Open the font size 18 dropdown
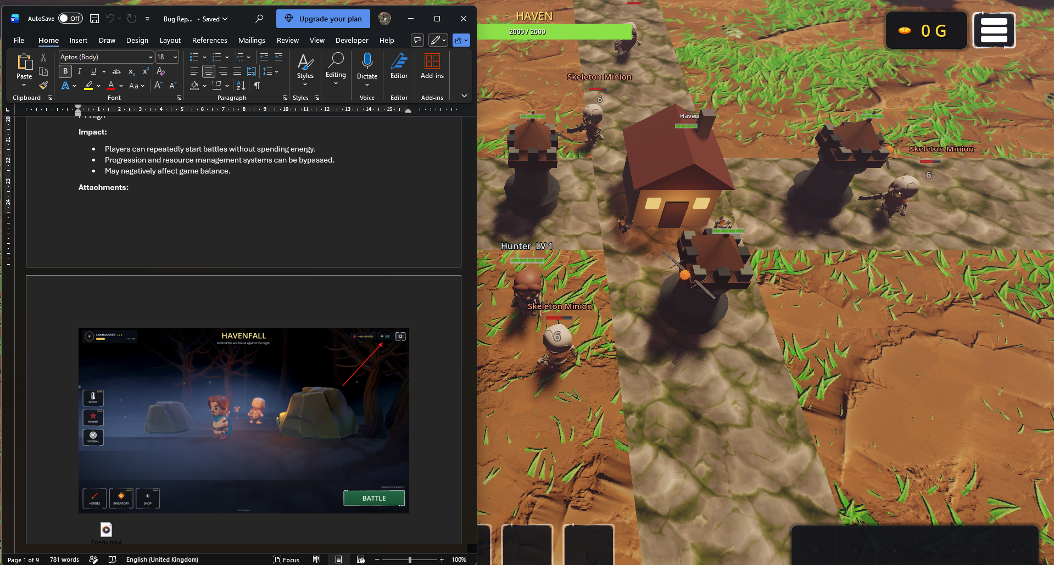1054x565 pixels. (x=176, y=57)
